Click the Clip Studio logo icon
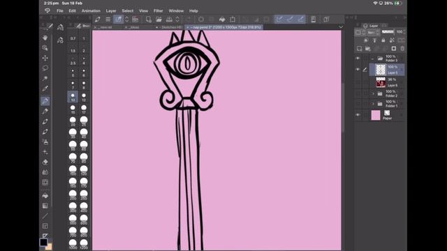447x251 pixels. (x=47, y=11)
